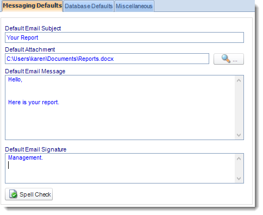Click the "Default Email Message" label

tap(35, 71)
